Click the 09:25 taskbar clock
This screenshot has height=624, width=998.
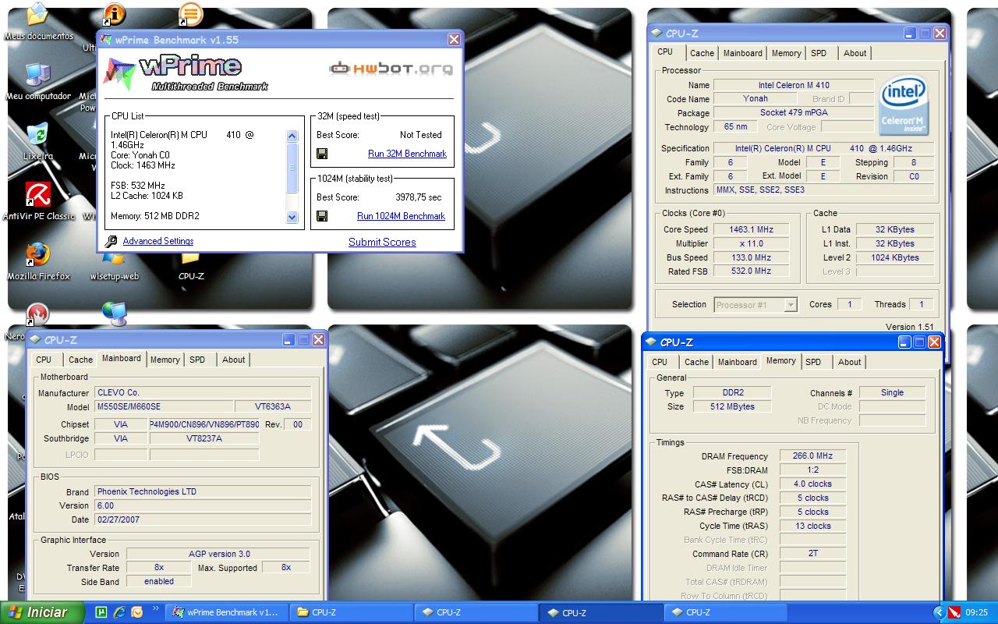pyautogui.click(x=977, y=613)
